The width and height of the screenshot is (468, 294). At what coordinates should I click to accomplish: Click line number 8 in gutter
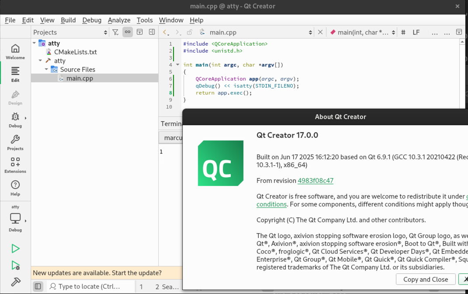[x=170, y=93]
